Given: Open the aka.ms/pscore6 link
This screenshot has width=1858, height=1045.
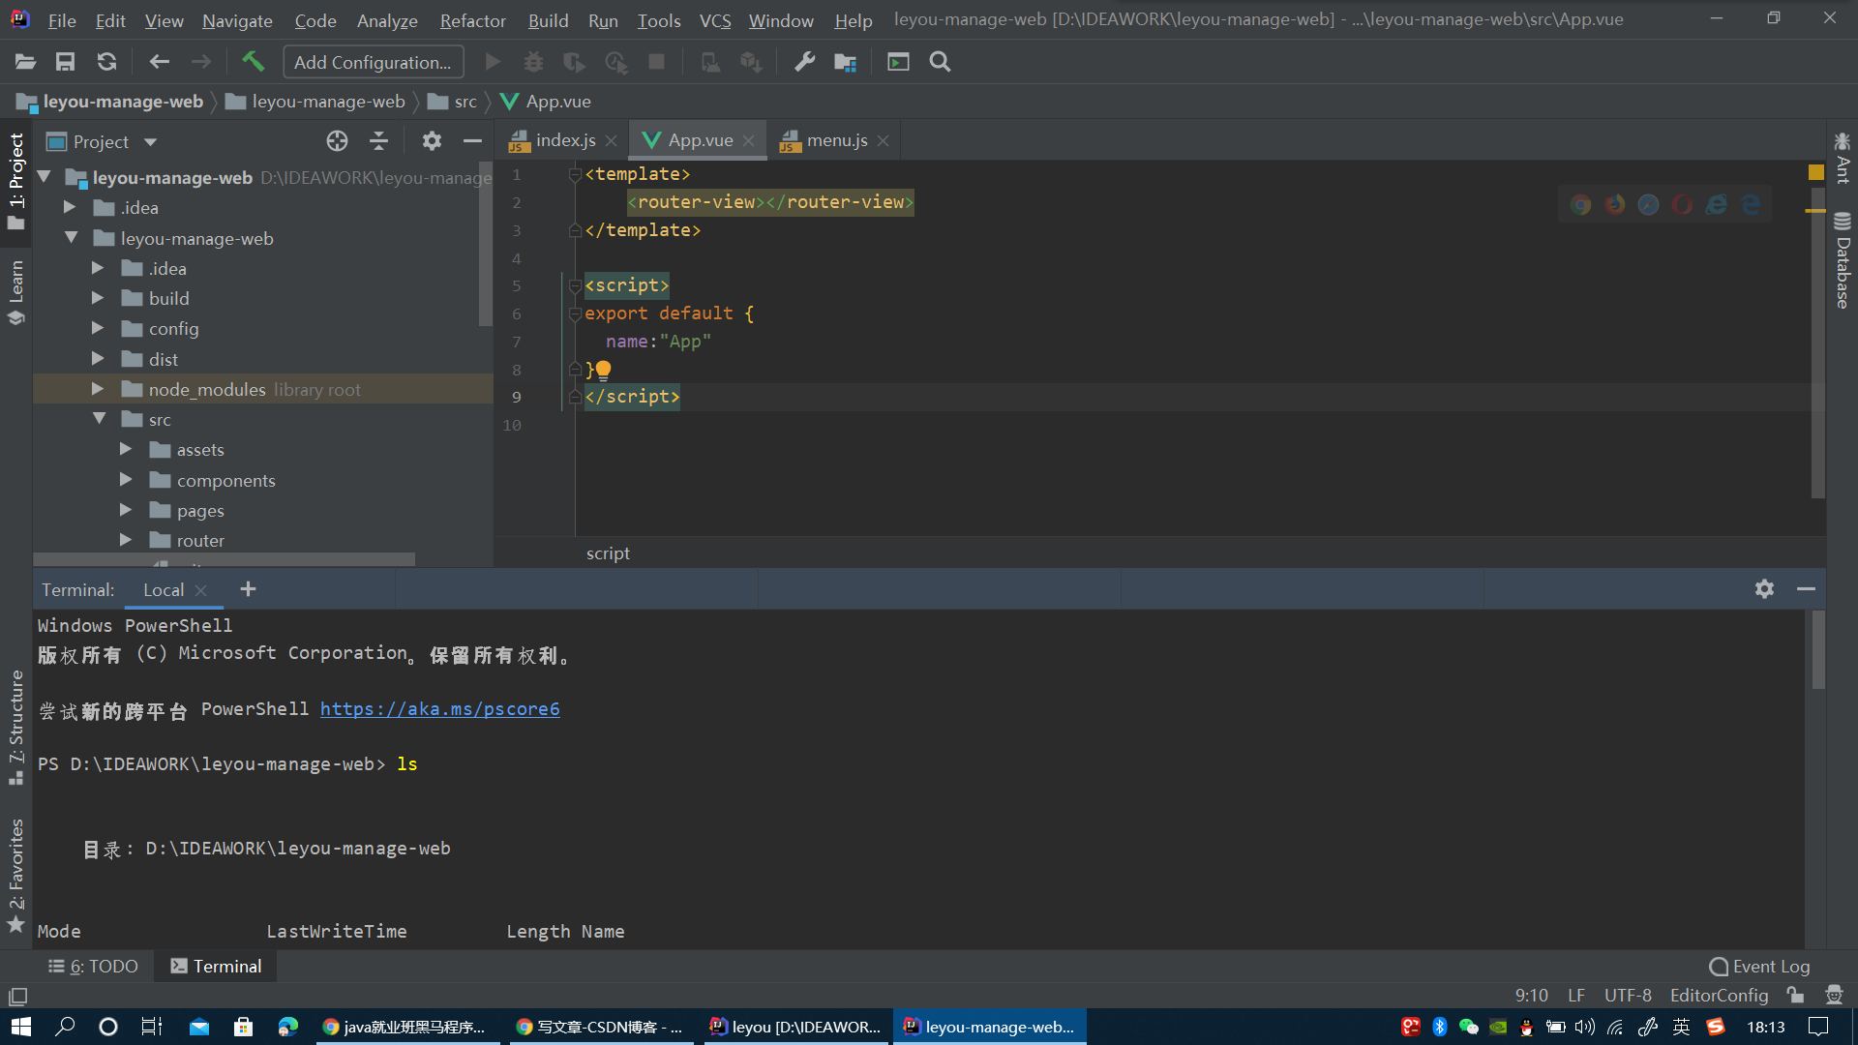Looking at the screenshot, I should [439, 708].
